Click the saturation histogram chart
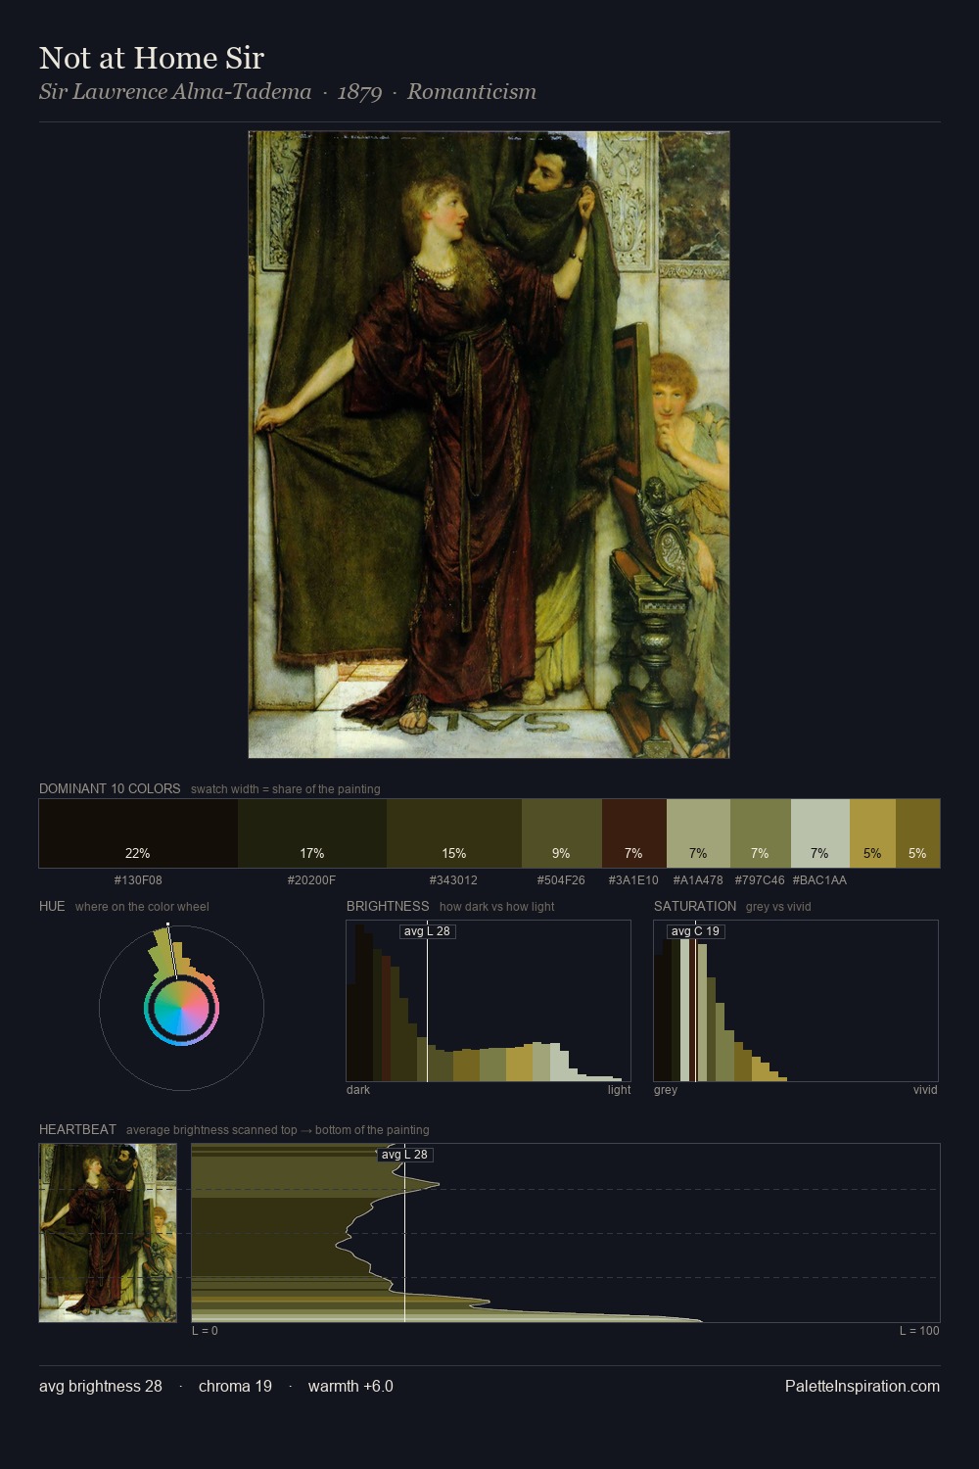 (x=796, y=1001)
